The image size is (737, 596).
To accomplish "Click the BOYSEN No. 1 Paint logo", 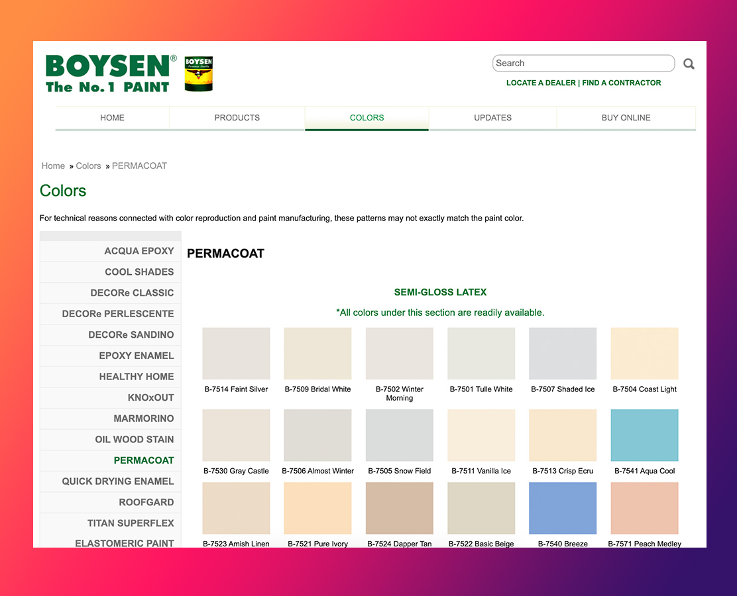I will [x=111, y=74].
